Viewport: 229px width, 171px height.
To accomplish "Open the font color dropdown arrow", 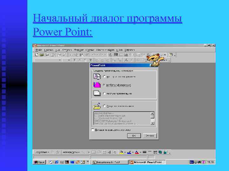I will [141, 152].
